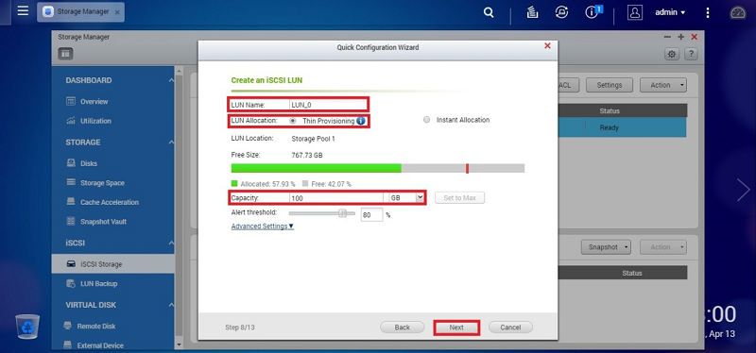Open event notifications info icon
Viewport: 756px width, 353px height.
click(593, 12)
